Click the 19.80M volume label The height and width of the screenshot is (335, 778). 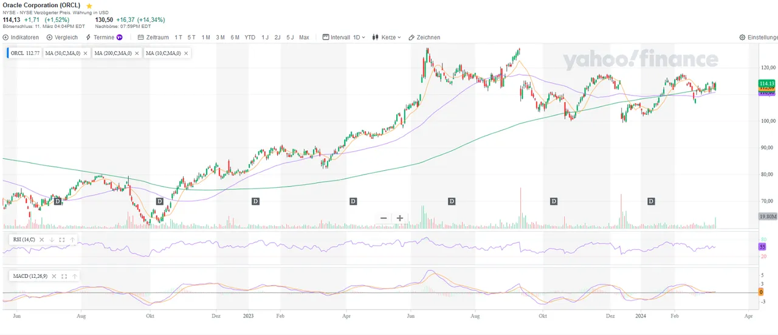point(768,216)
